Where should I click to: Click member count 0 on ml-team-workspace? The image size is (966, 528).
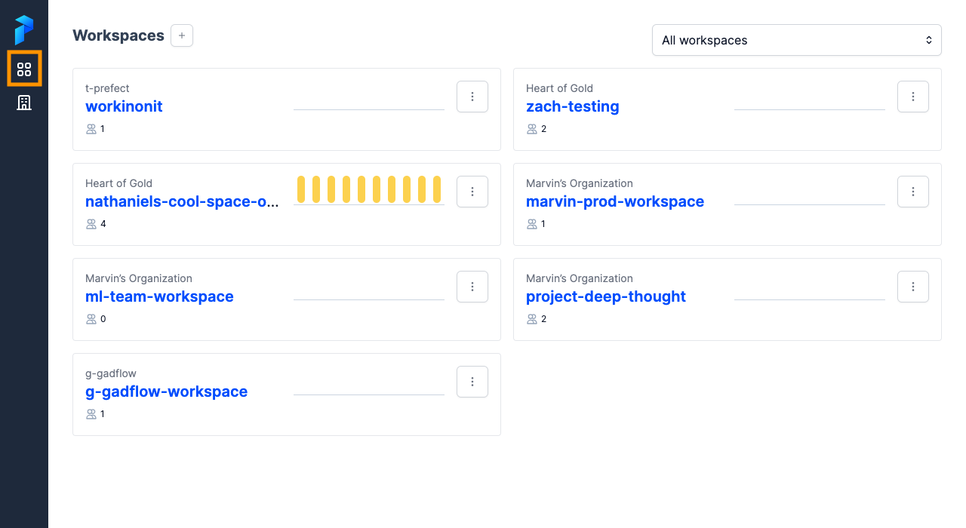103,319
